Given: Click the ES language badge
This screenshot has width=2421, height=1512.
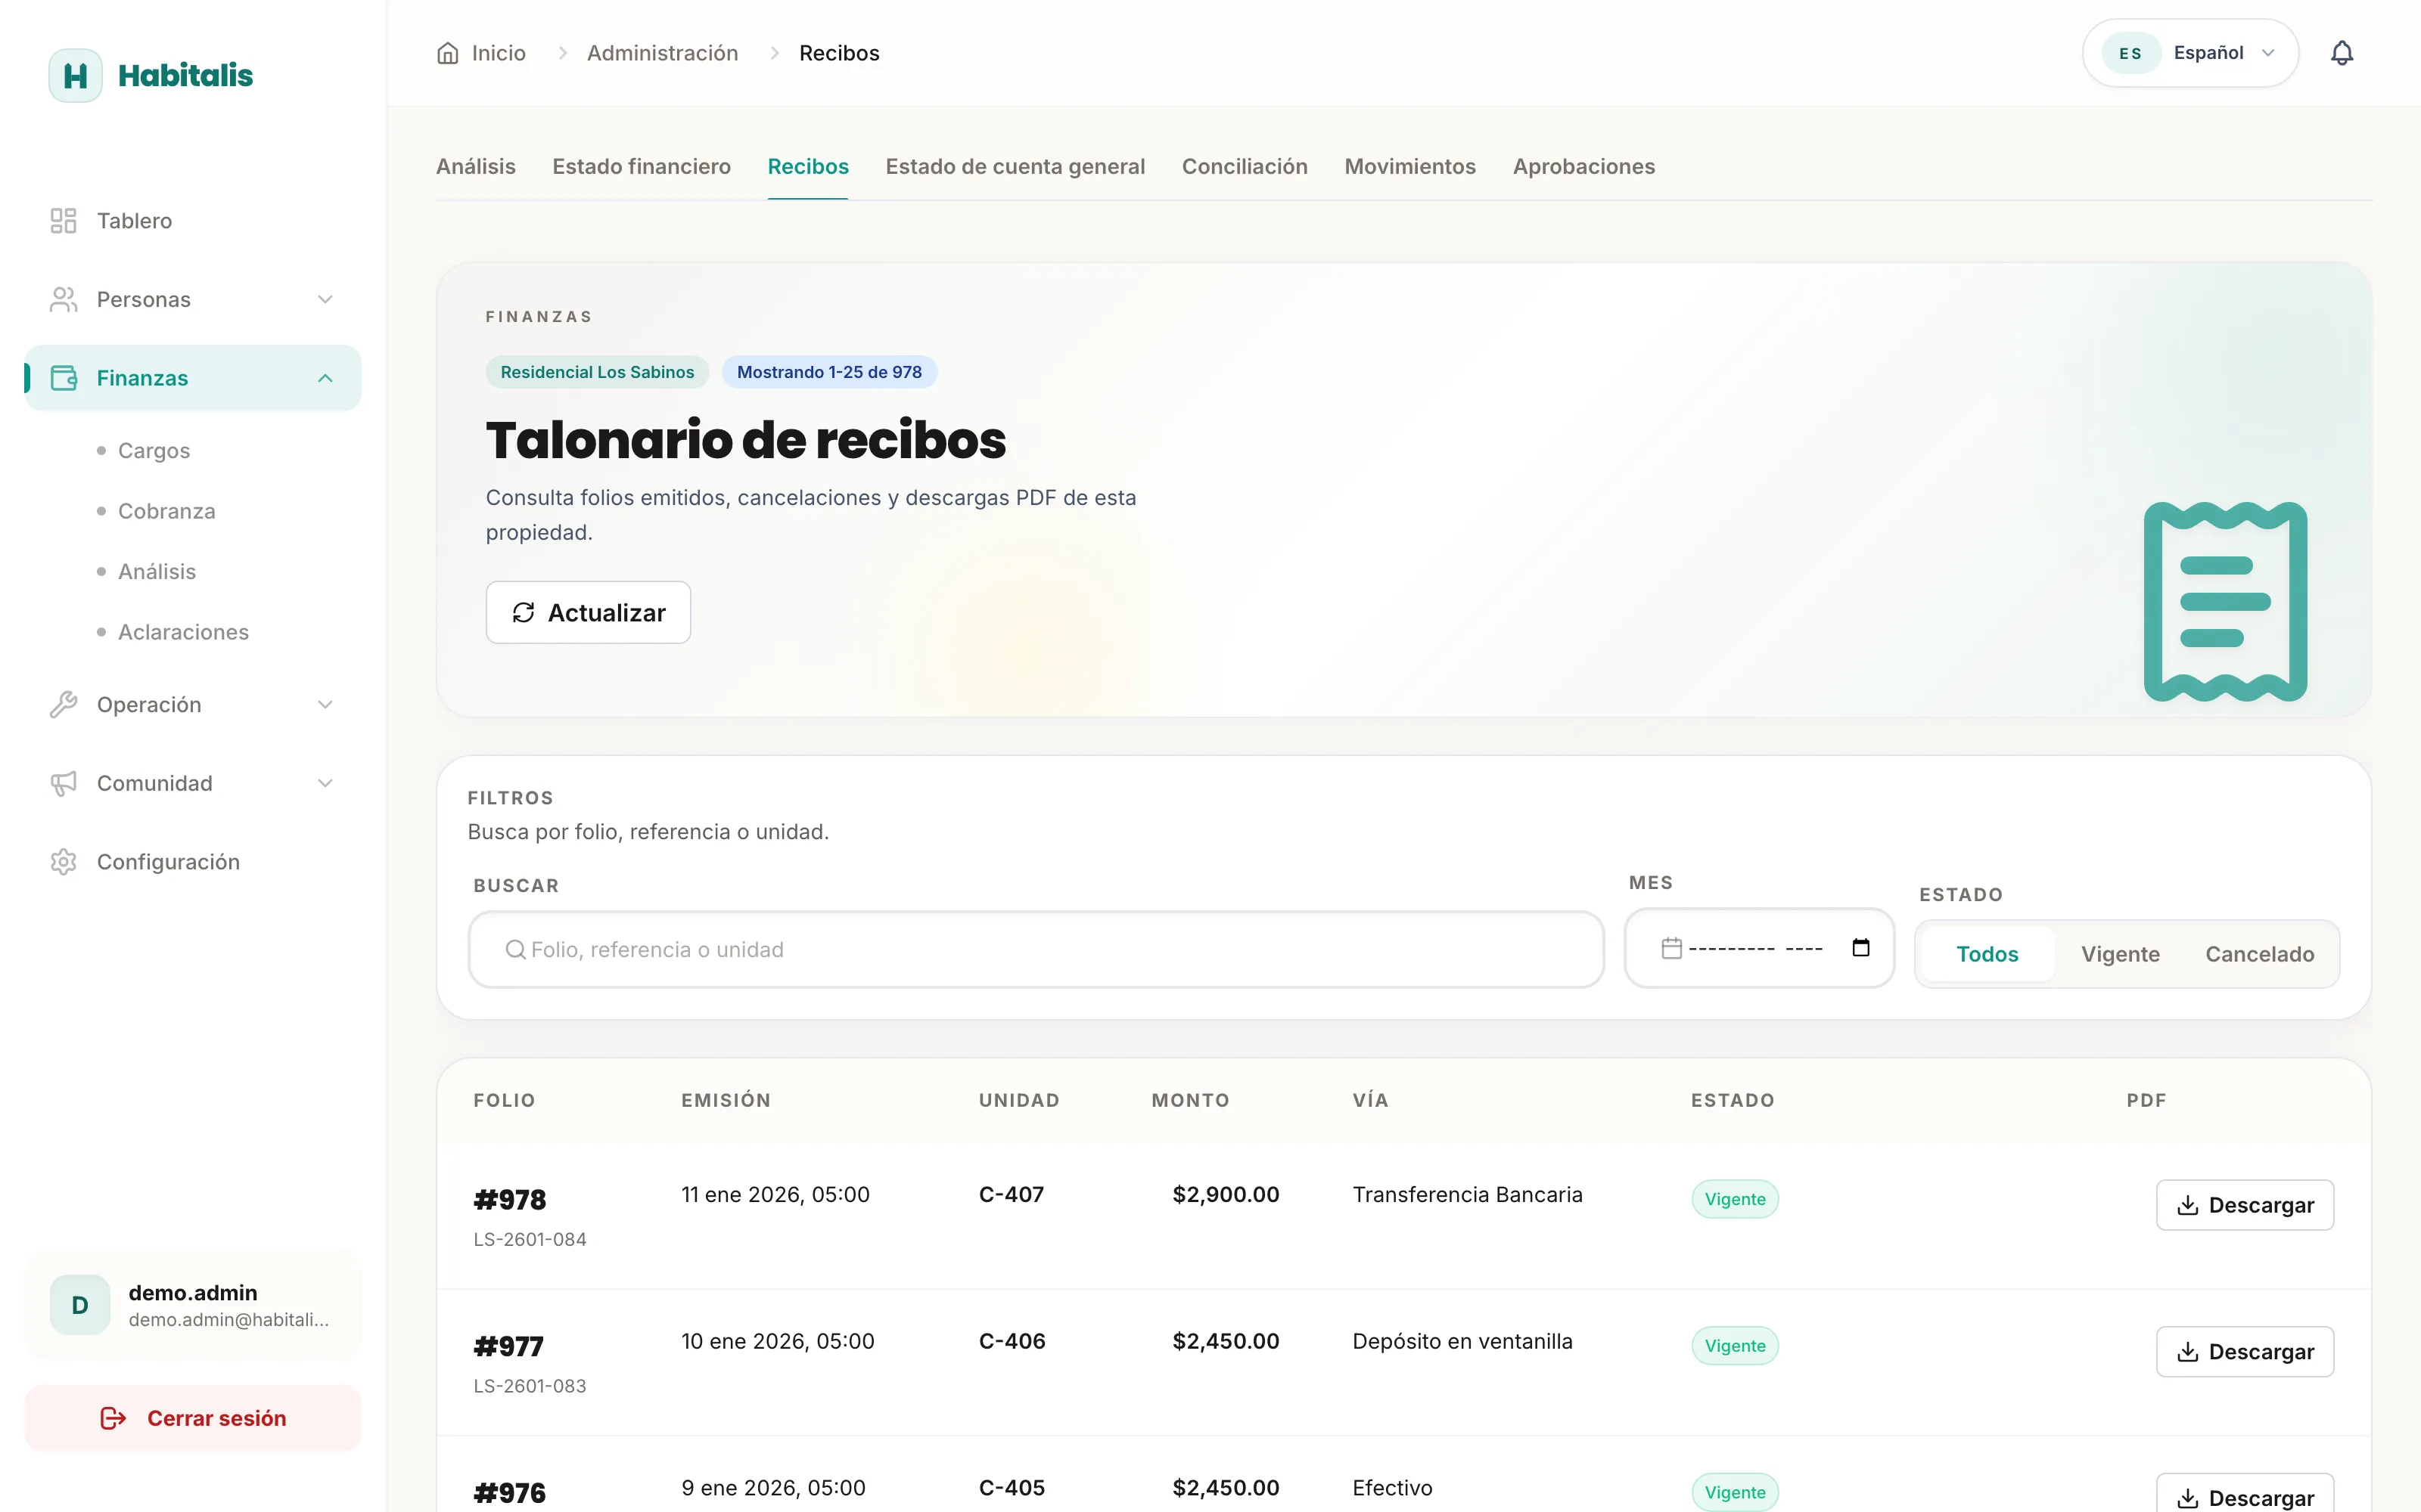Looking at the screenshot, I should click(2131, 53).
